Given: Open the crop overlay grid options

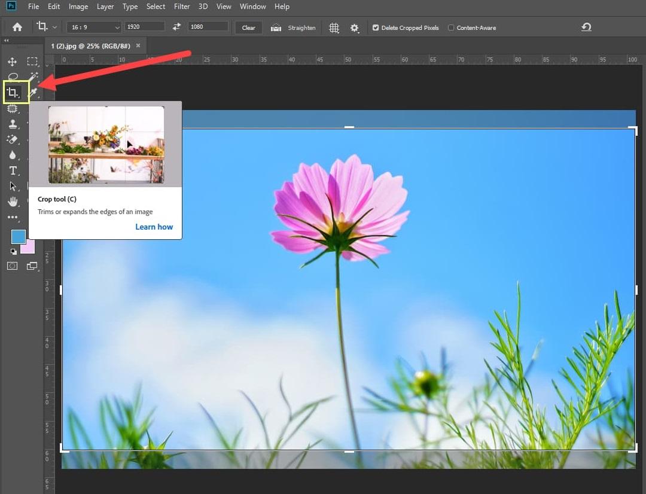Looking at the screenshot, I should point(334,28).
